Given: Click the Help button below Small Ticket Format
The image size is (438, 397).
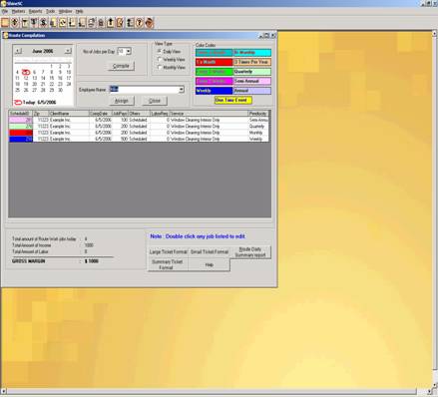Looking at the screenshot, I should pyautogui.click(x=209, y=264).
